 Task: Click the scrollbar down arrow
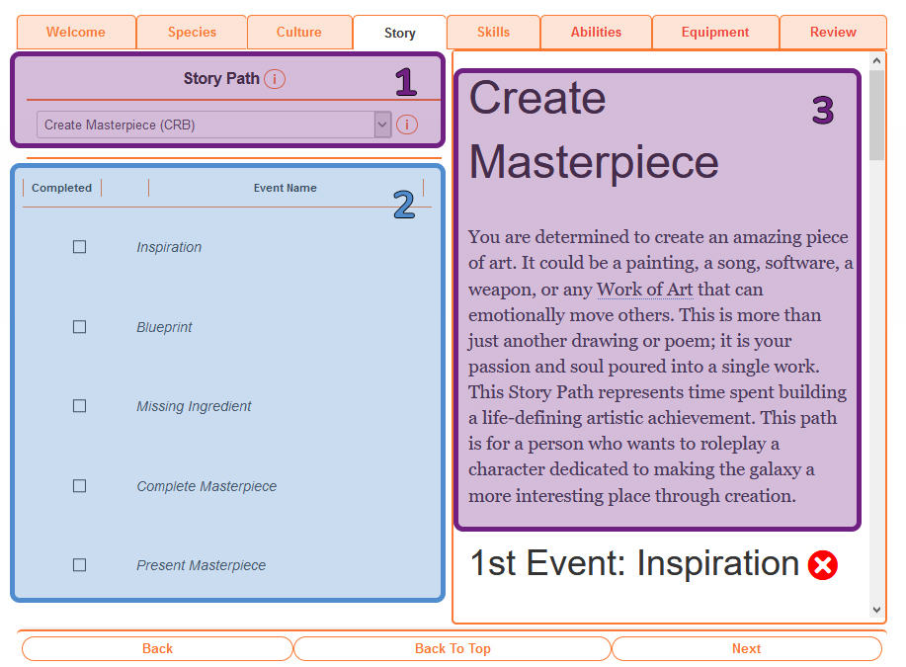[x=876, y=610]
